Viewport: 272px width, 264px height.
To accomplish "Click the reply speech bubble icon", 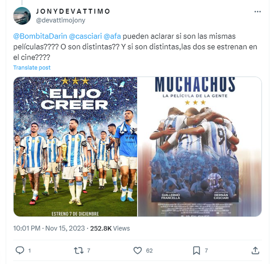I will pos(20,250).
